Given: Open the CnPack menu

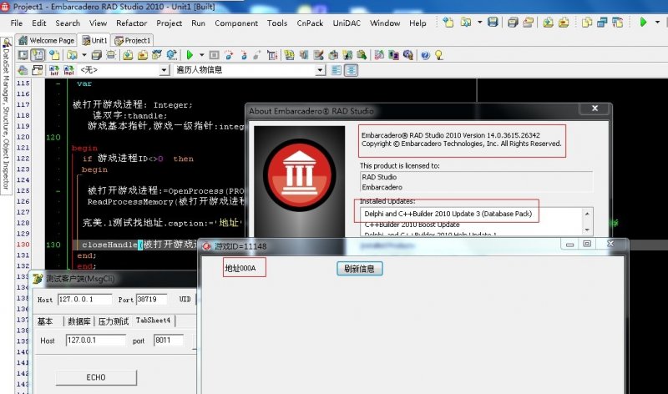Looking at the screenshot, I should (x=310, y=23).
